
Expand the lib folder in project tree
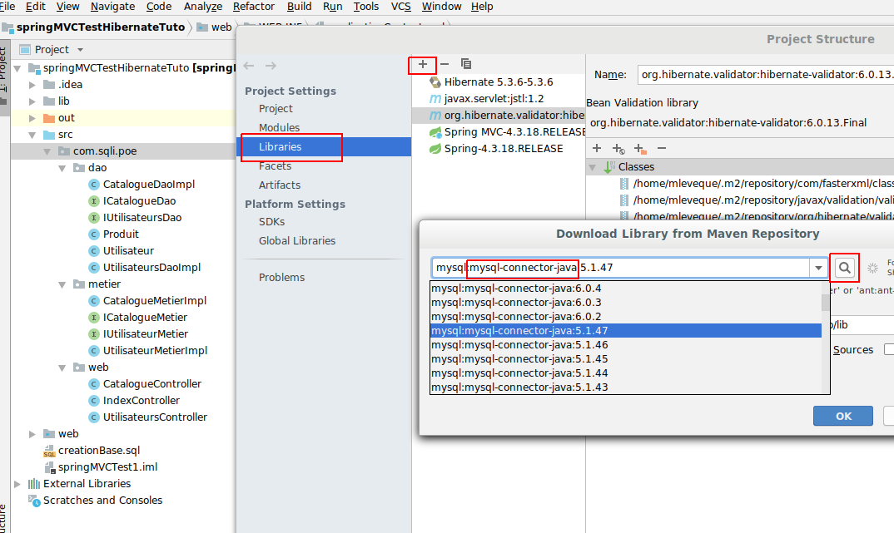click(32, 101)
